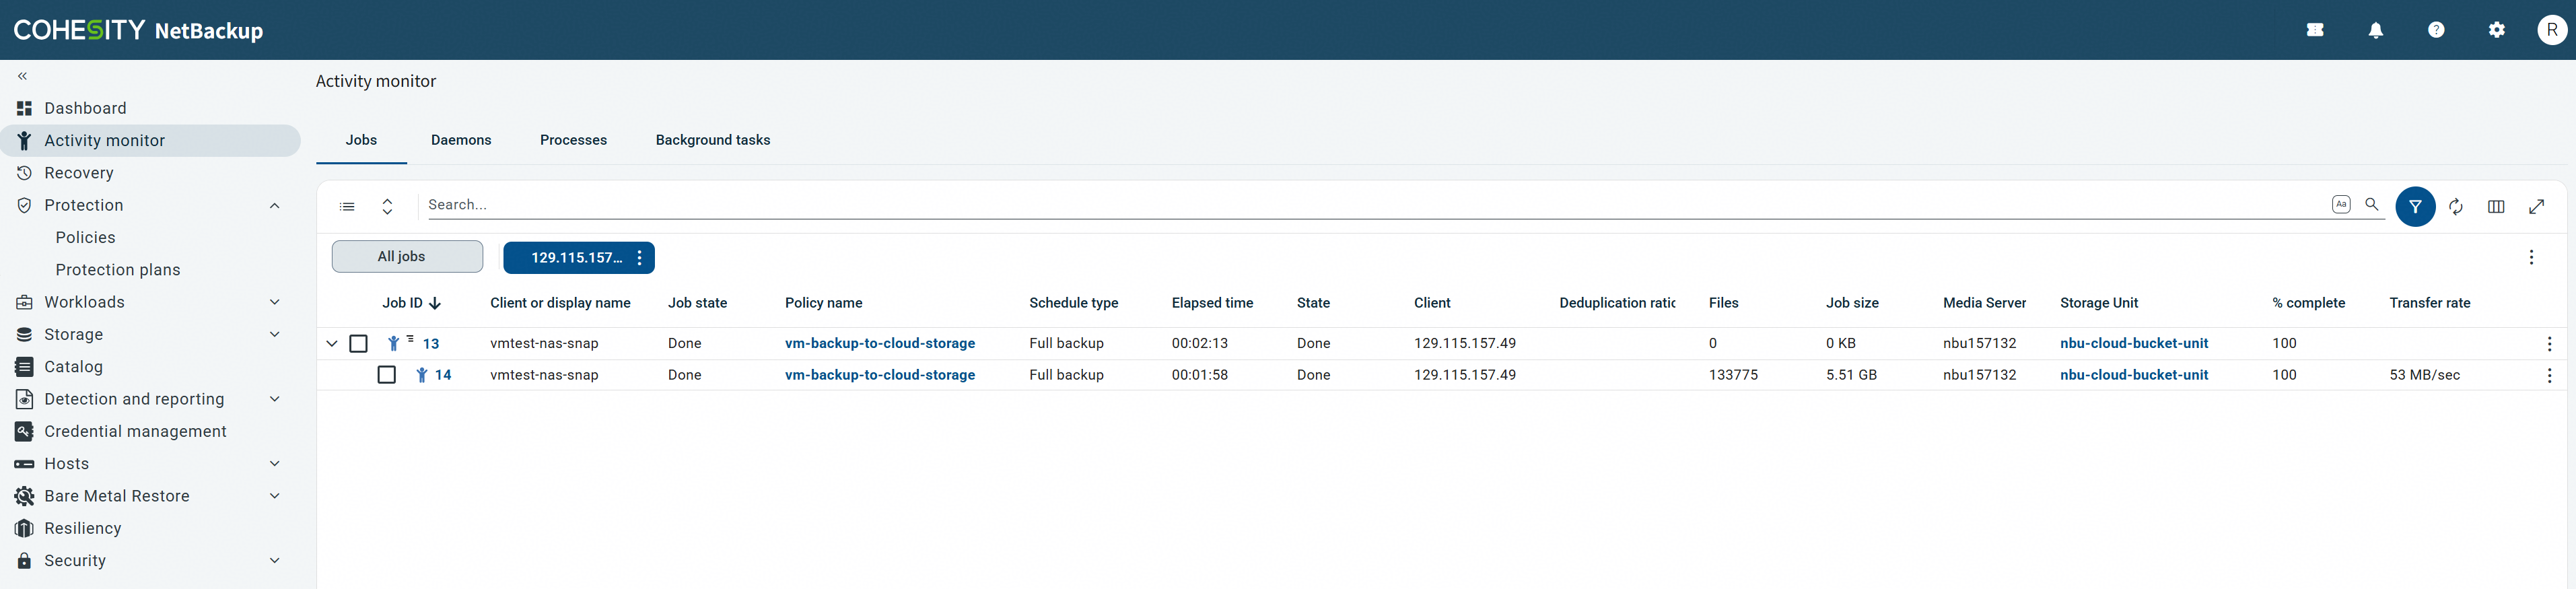Switch to the Jobs tab

coord(361,140)
